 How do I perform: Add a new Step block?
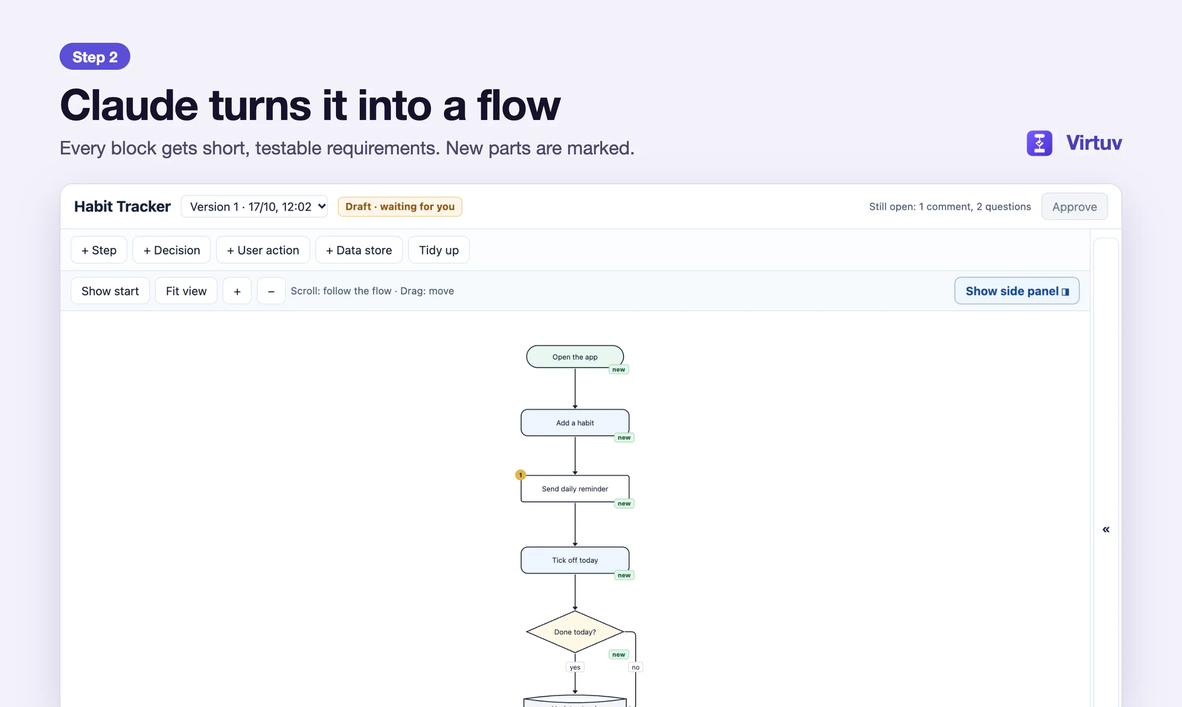(x=99, y=250)
